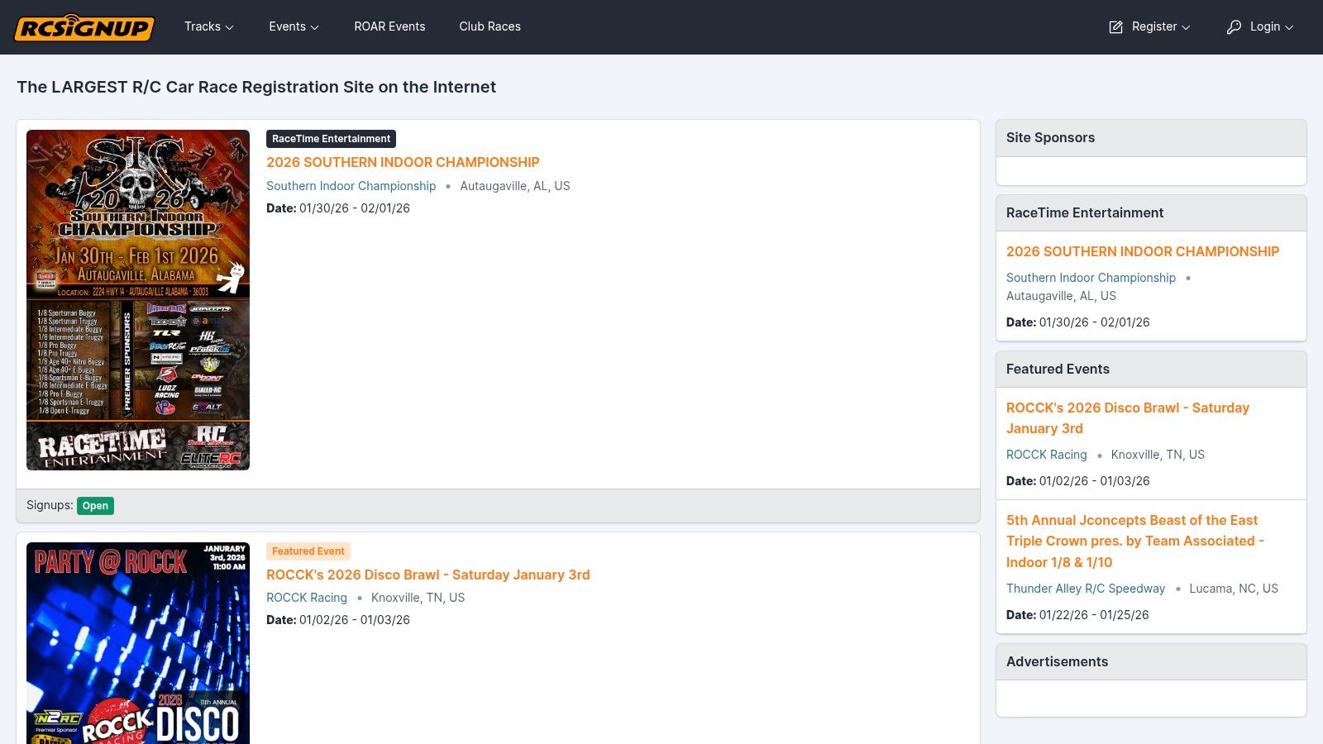Expand the Tracks dropdown menu
Image resolution: width=1323 pixels, height=744 pixels.
pos(209,26)
